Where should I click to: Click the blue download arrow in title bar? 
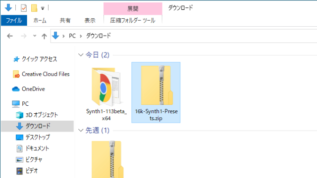(8, 8)
